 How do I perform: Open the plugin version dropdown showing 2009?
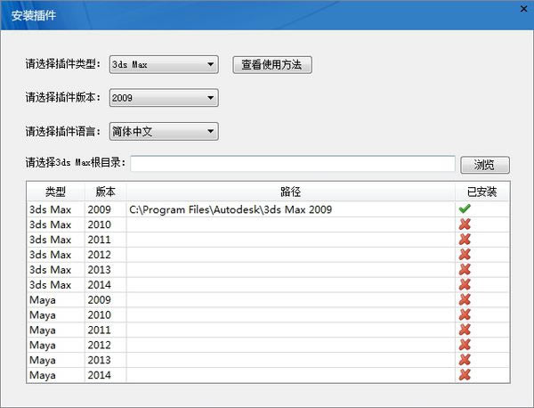(x=164, y=98)
